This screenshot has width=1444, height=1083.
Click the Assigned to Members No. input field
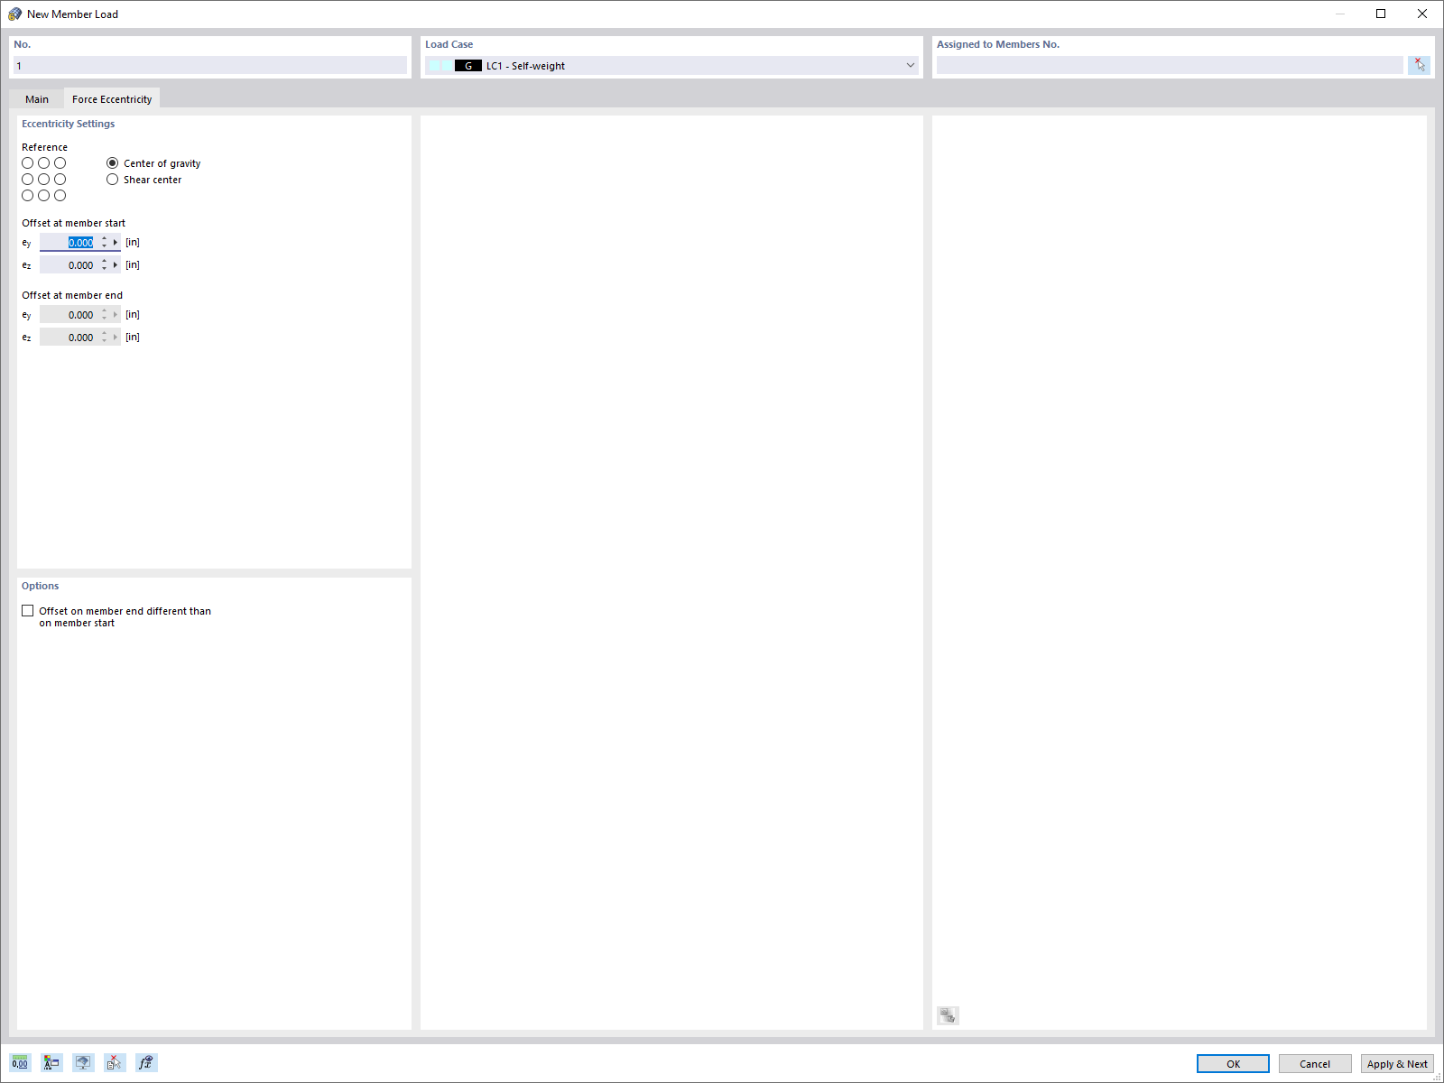tap(1169, 64)
